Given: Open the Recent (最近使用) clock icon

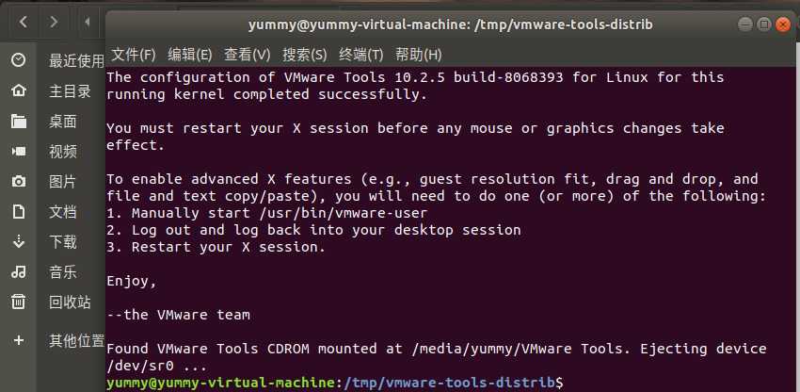Looking at the screenshot, I should point(19,61).
